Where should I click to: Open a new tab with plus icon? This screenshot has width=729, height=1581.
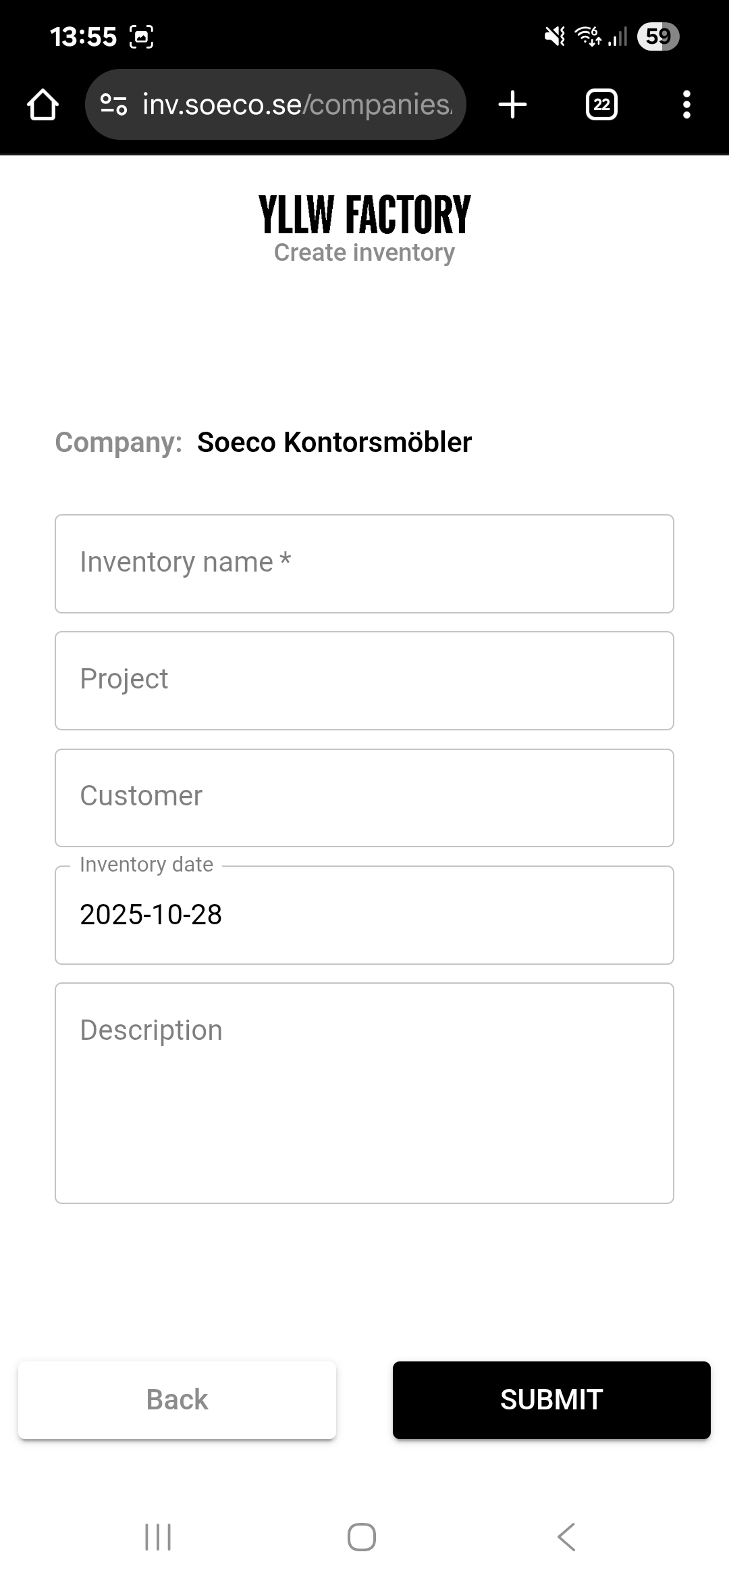512,105
